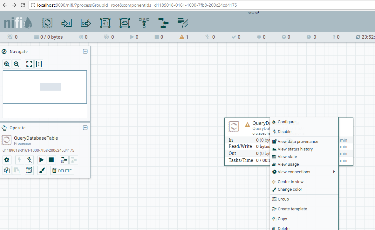The image size is (375, 230).
Task: Stop the processor with the stop button
Action: [x=51, y=160]
